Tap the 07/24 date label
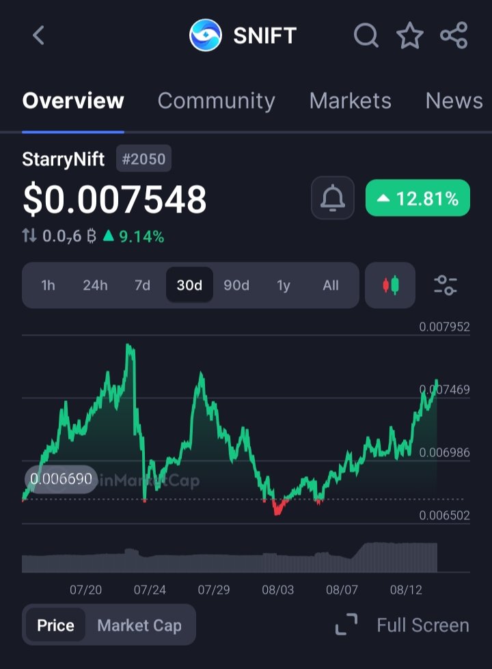The image size is (492, 669). 150,590
